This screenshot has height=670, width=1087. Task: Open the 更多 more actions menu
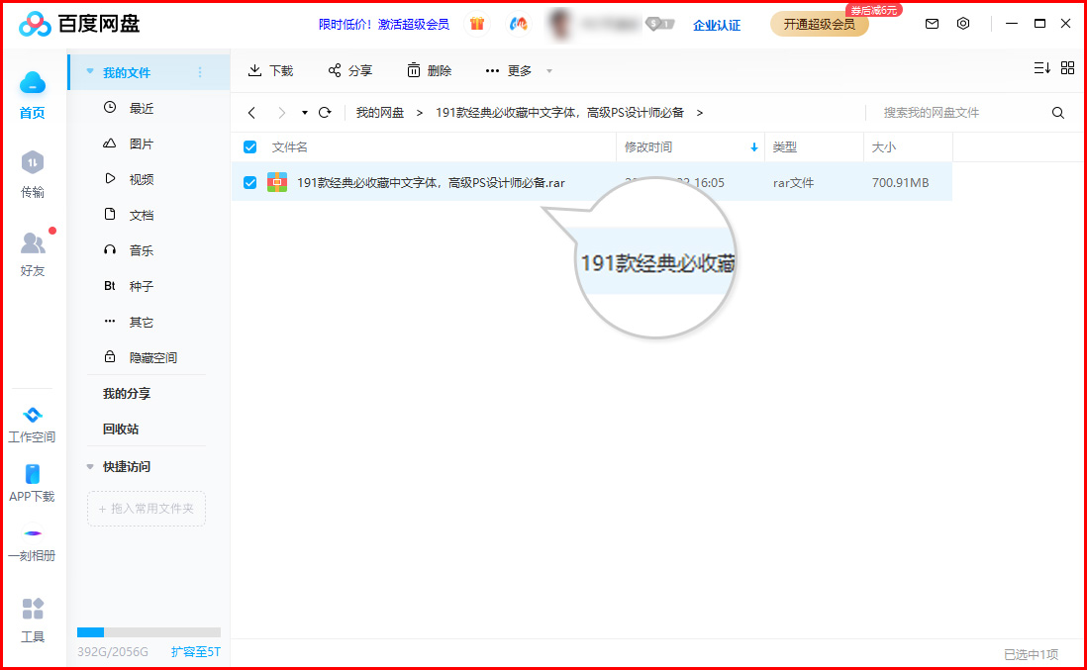(519, 70)
